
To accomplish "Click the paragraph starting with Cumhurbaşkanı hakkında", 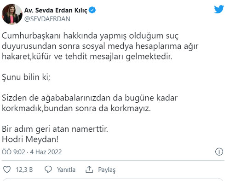I will pos(100,46).
